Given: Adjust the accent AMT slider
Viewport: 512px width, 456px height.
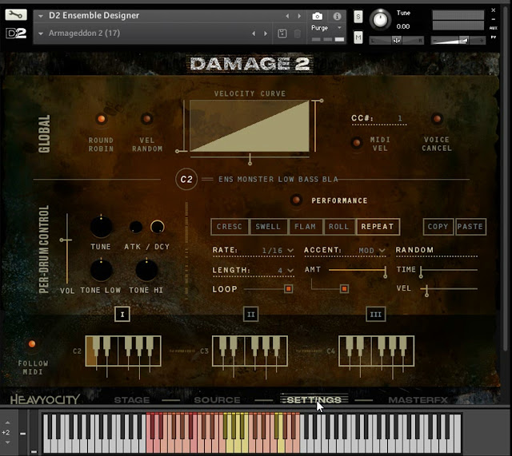Looking at the screenshot, I should pos(358,270).
